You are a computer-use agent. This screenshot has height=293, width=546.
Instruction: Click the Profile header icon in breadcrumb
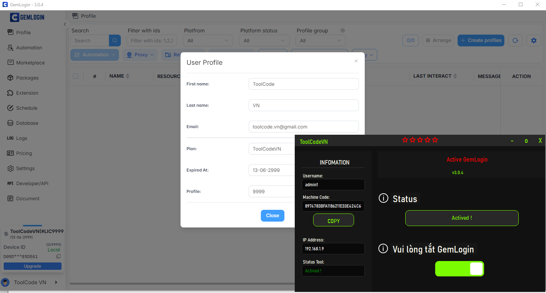[75, 16]
